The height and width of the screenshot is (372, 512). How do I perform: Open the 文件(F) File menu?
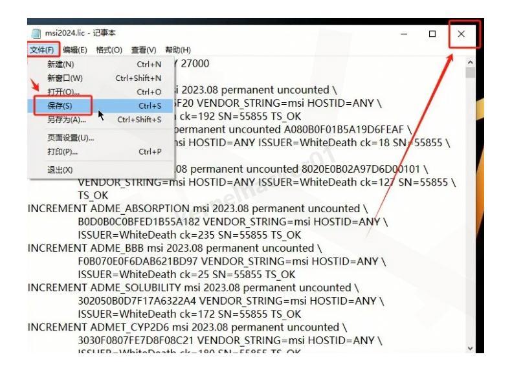point(42,50)
